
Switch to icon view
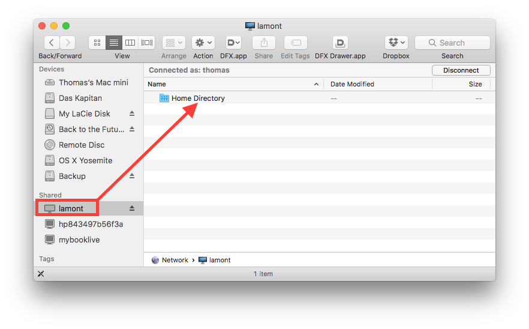(x=97, y=43)
